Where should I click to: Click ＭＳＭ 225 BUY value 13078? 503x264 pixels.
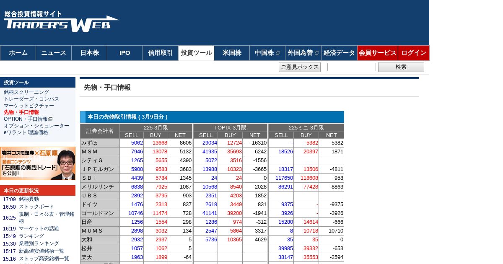pos(160,152)
